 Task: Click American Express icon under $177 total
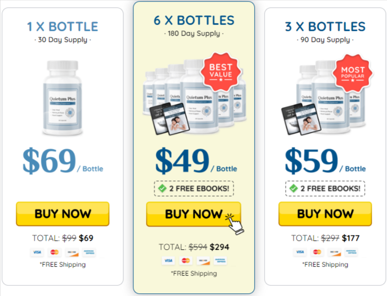point(351,252)
